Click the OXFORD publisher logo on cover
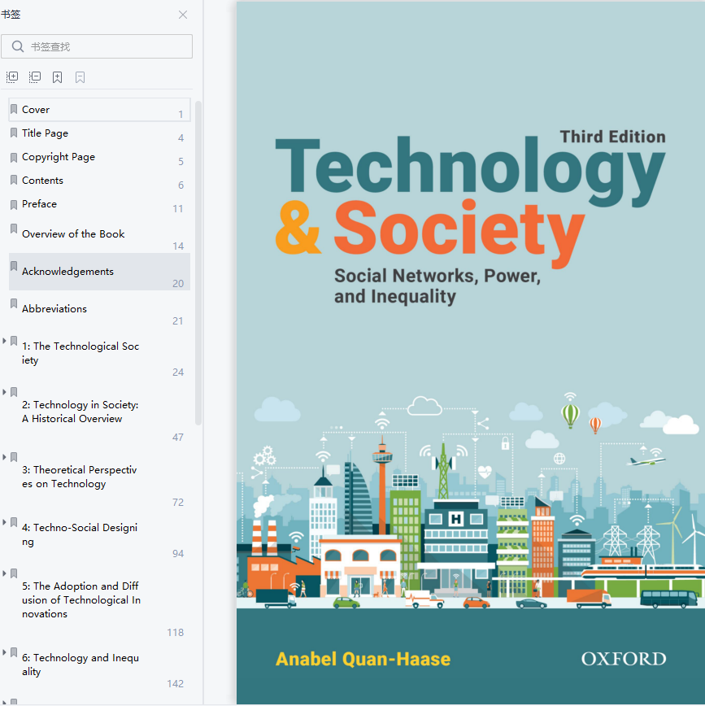This screenshot has height=706, width=705. click(x=624, y=659)
